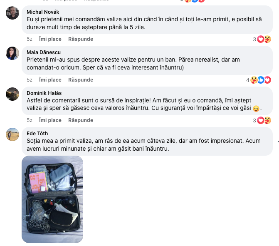The image size is (279, 246).
Task: Reply to Maia Dănescu's comment via Răspunde
Action: click(81, 80)
